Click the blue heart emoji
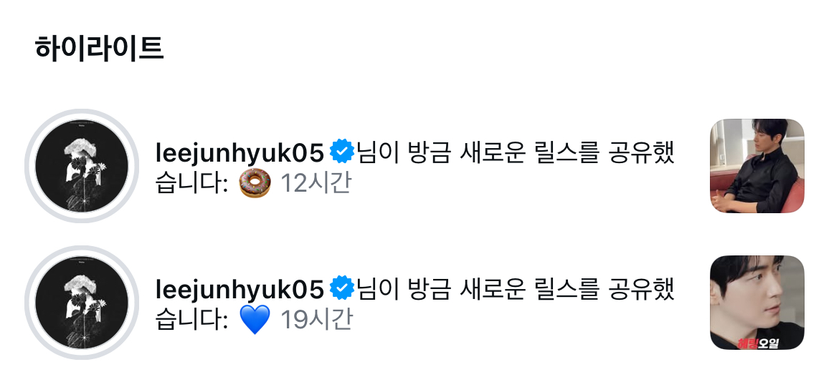 pos(255,320)
